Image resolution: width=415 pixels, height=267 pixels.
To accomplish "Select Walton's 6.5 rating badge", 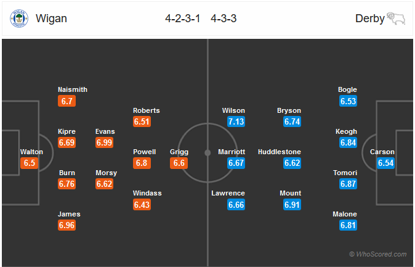I will [30, 163].
